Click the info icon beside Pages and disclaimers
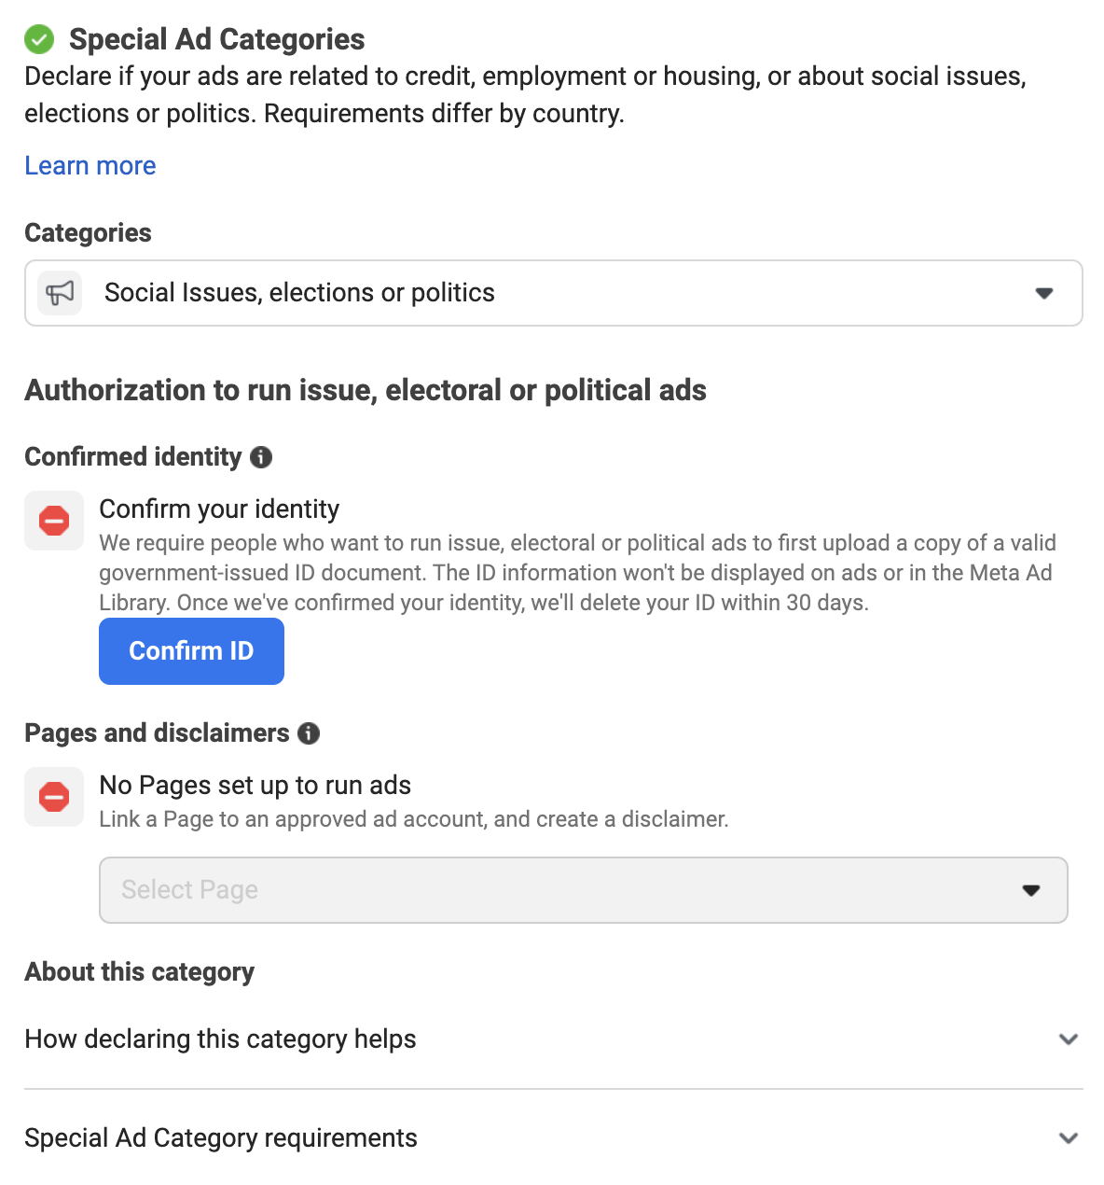This screenshot has width=1104, height=1185. pyautogui.click(x=309, y=733)
